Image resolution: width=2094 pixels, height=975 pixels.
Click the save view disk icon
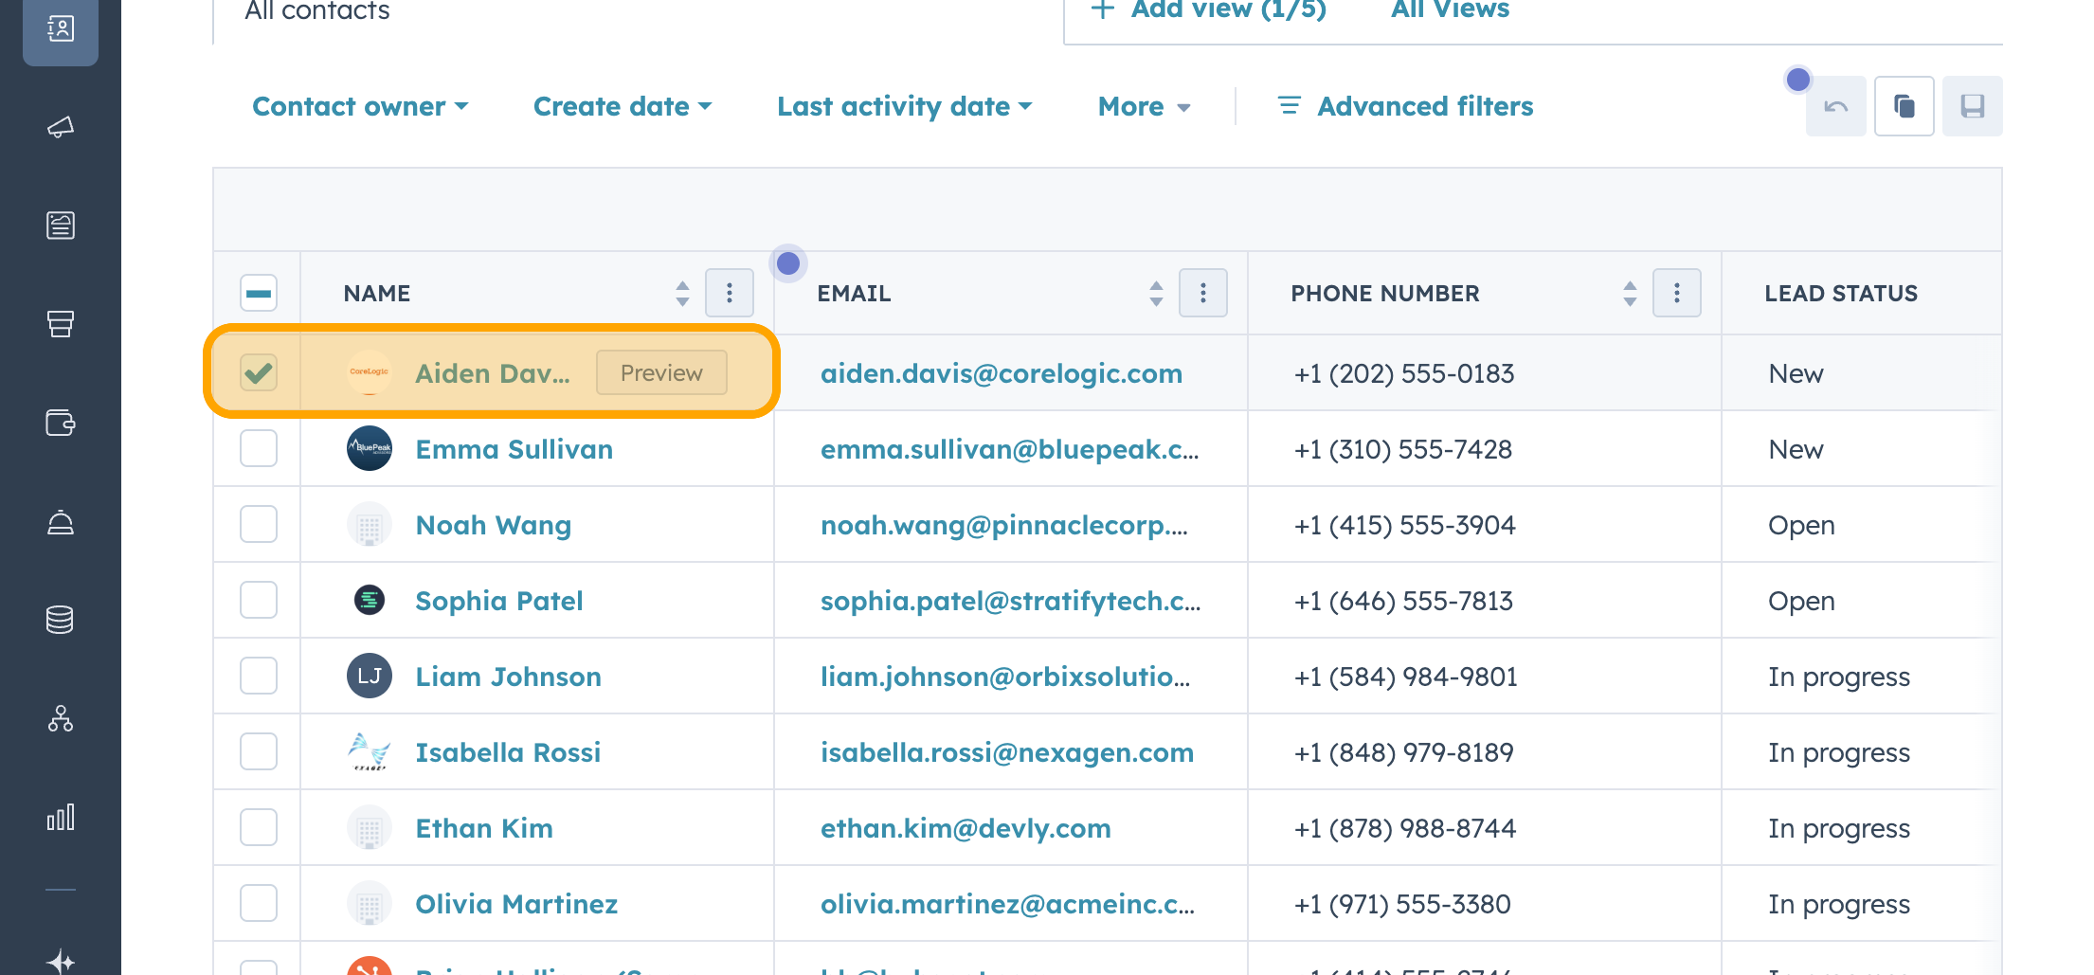tap(1972, 106)
